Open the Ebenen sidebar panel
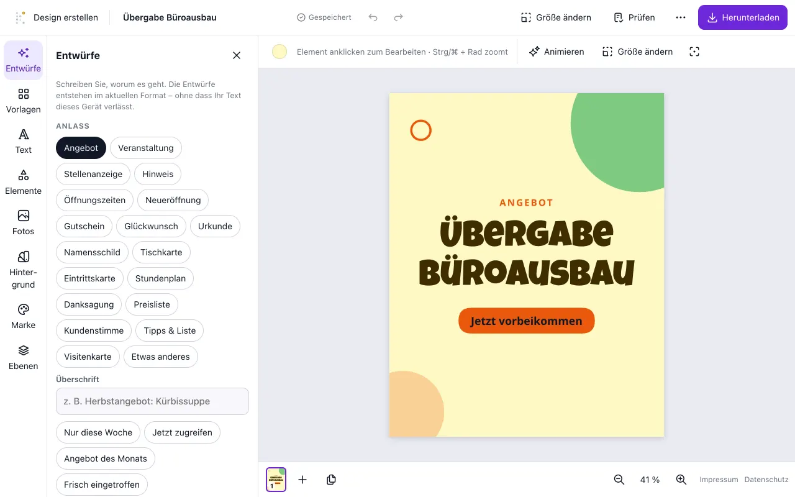 tap(24, 357)
